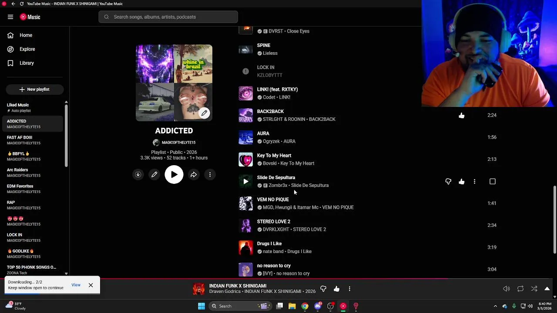Play STEREO LOVE 2 thumbnail
The image size is (557, 313).
245,226
